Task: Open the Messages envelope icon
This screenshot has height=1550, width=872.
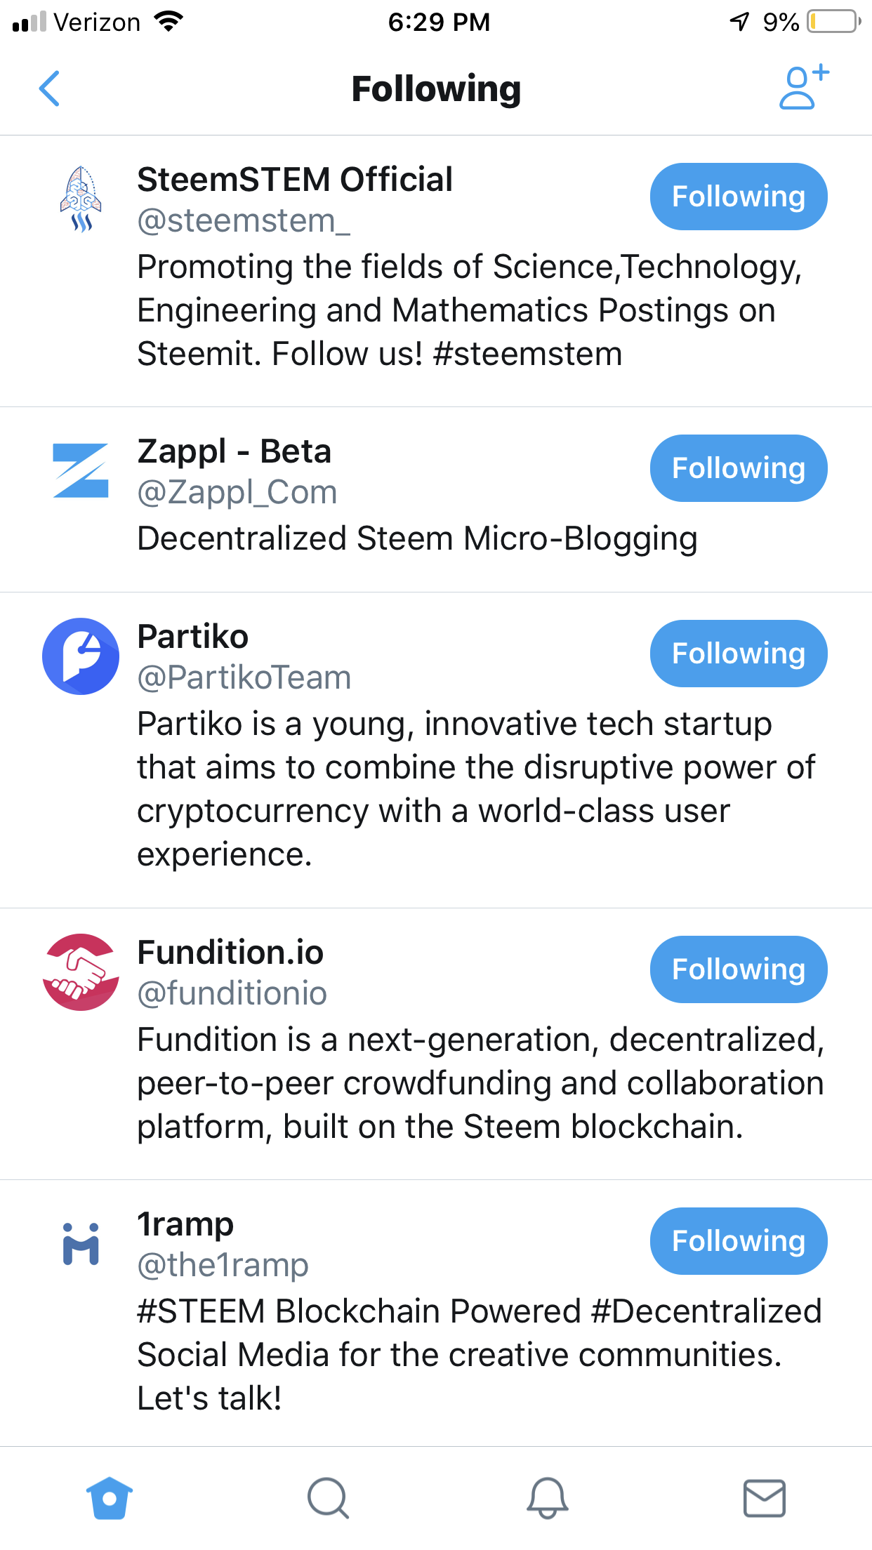Action: [x=765, y=1498]
